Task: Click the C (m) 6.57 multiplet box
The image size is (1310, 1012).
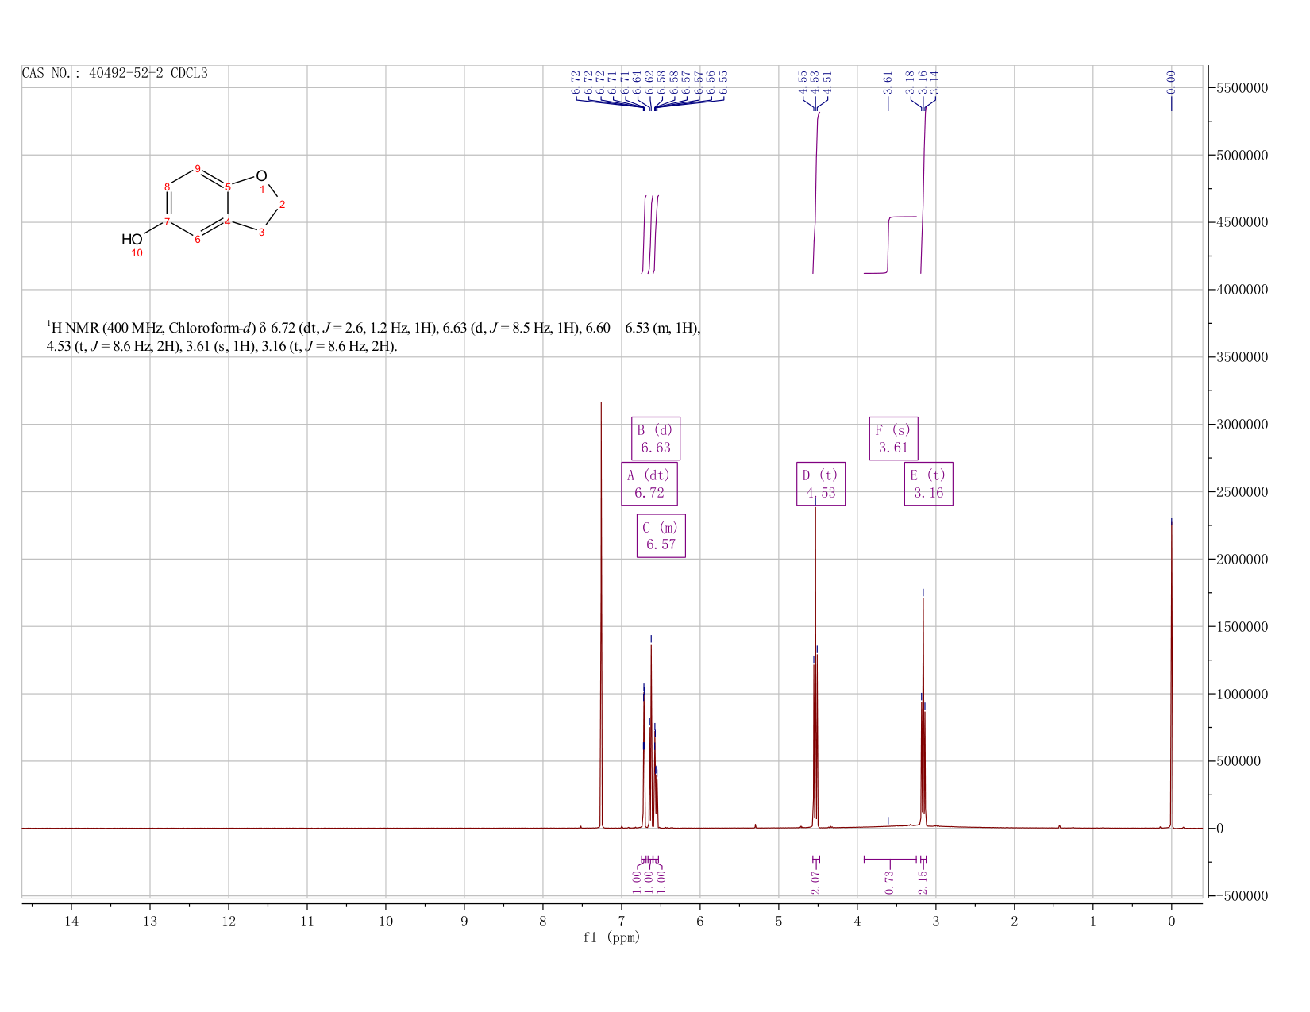Action: [x=661, y=536]
